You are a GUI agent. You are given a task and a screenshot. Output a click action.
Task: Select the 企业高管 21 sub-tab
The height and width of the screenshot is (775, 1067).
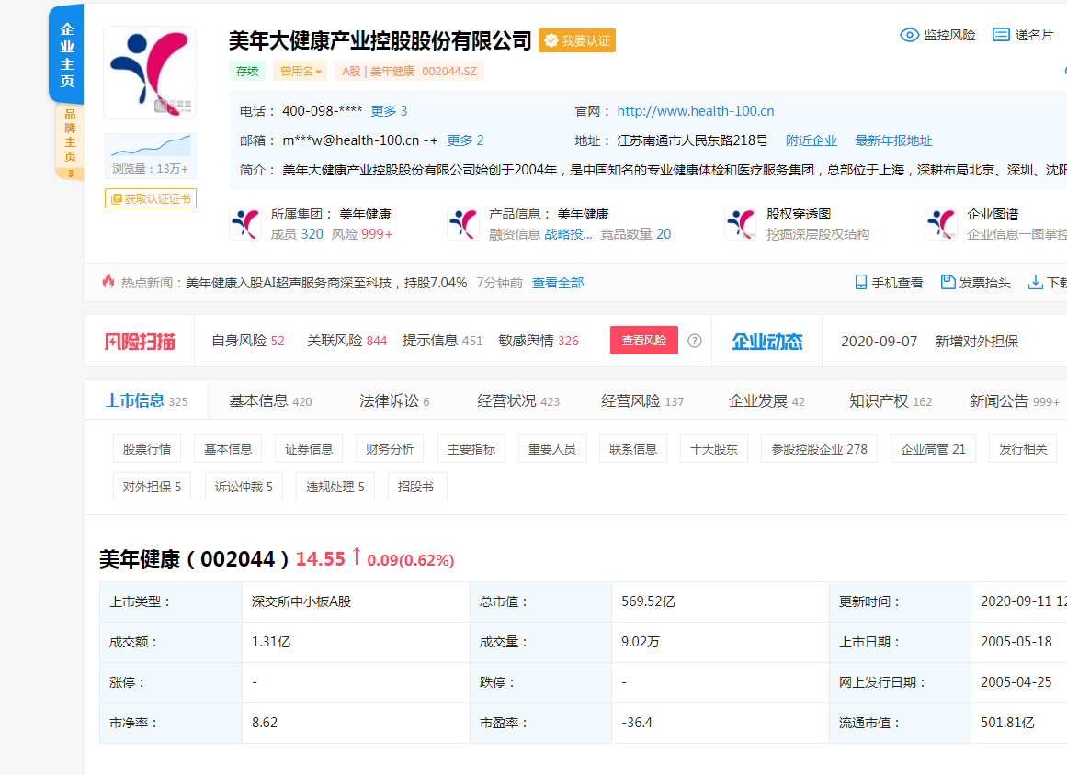(933, 449)
